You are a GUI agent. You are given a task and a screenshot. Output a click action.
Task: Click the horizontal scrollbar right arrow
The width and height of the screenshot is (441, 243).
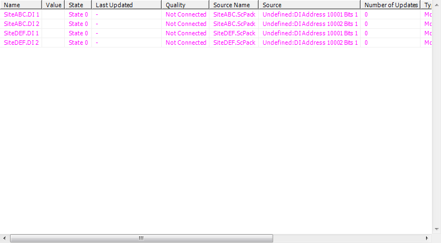[x=427, y=239]
